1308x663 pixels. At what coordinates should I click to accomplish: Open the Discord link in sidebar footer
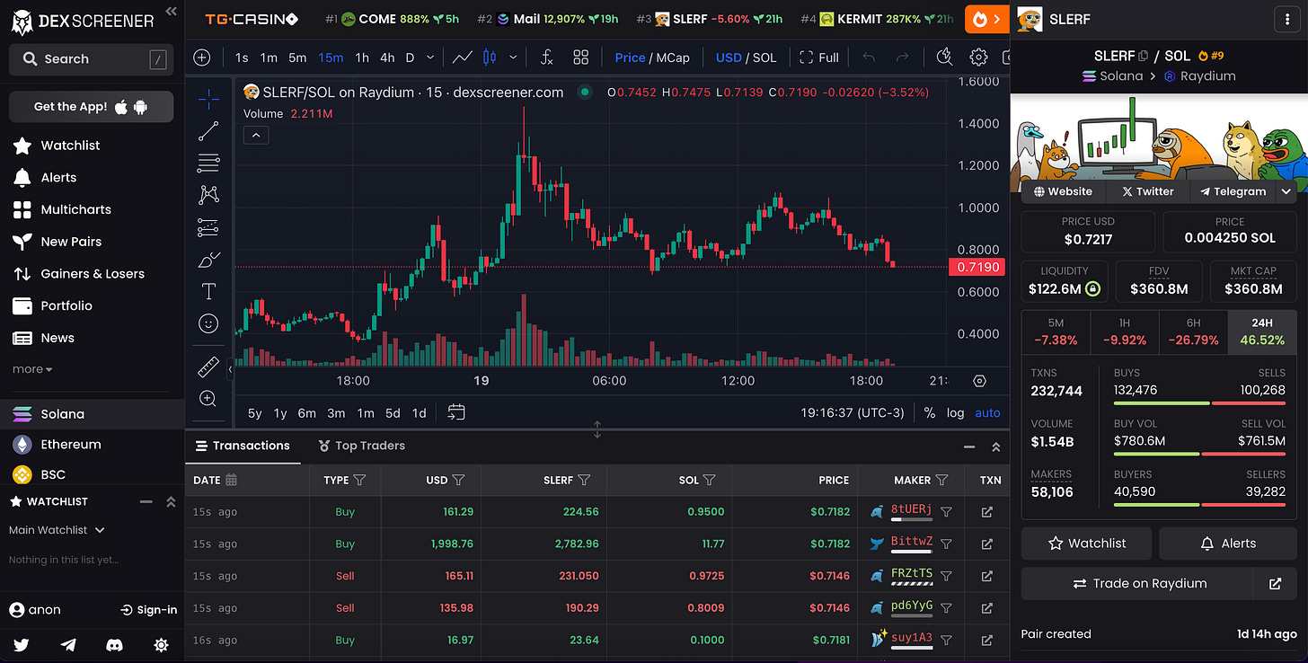(x=114, y=644)
